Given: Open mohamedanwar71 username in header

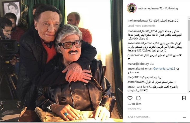Looking at the screenshot, I should [x=150, y=8].
